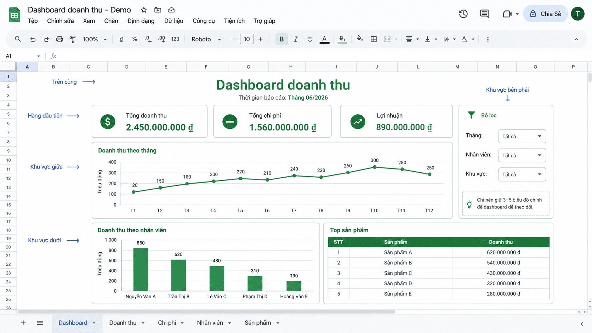This screenshot has width=592, height=333.
Task: Click the document title Dashboard doanh thu - Demo
Action: (79, 10)
